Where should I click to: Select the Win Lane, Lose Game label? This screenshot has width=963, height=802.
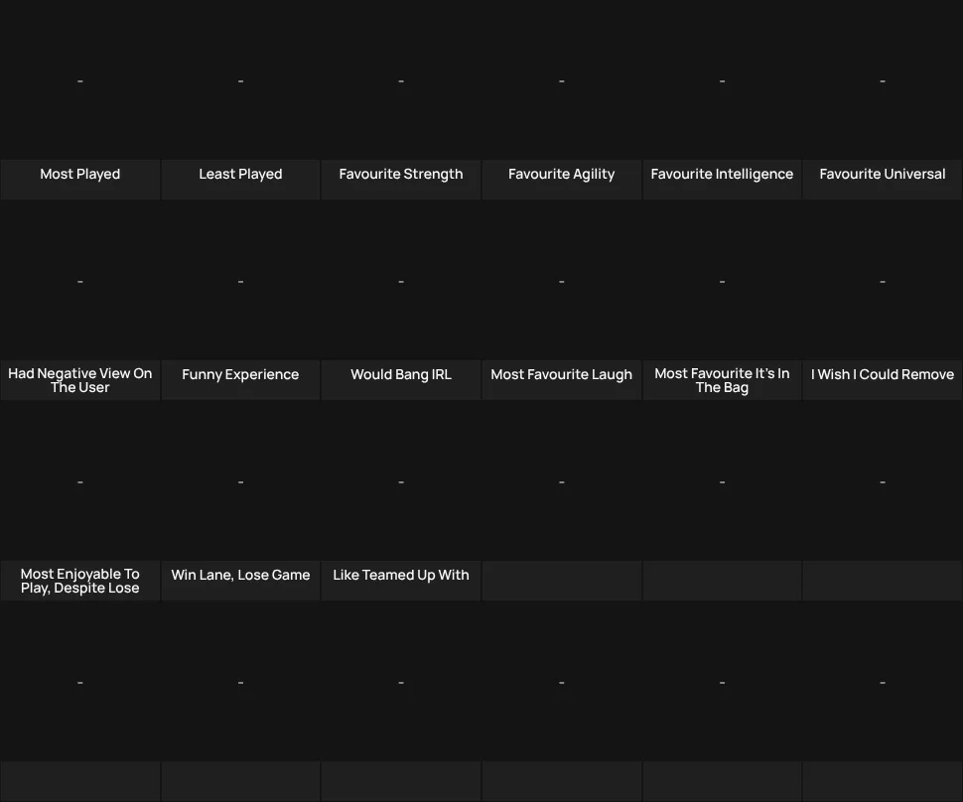coord(240,575)
